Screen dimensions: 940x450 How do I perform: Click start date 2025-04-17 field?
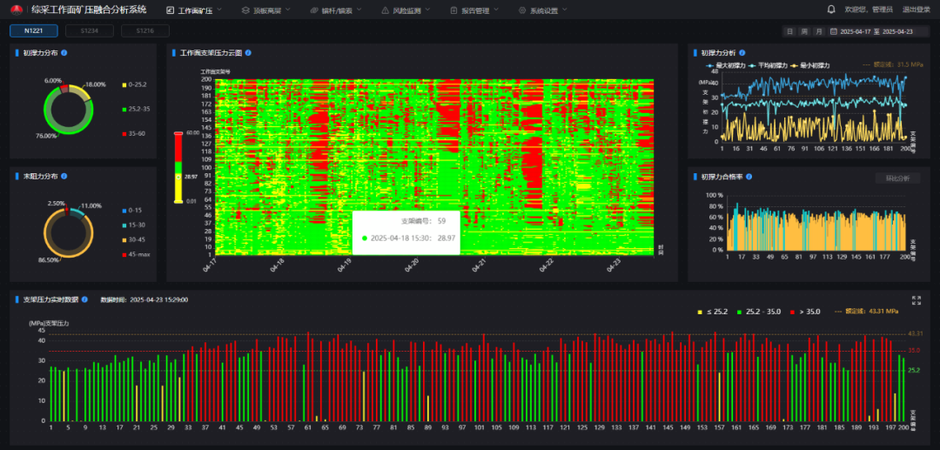856,31
